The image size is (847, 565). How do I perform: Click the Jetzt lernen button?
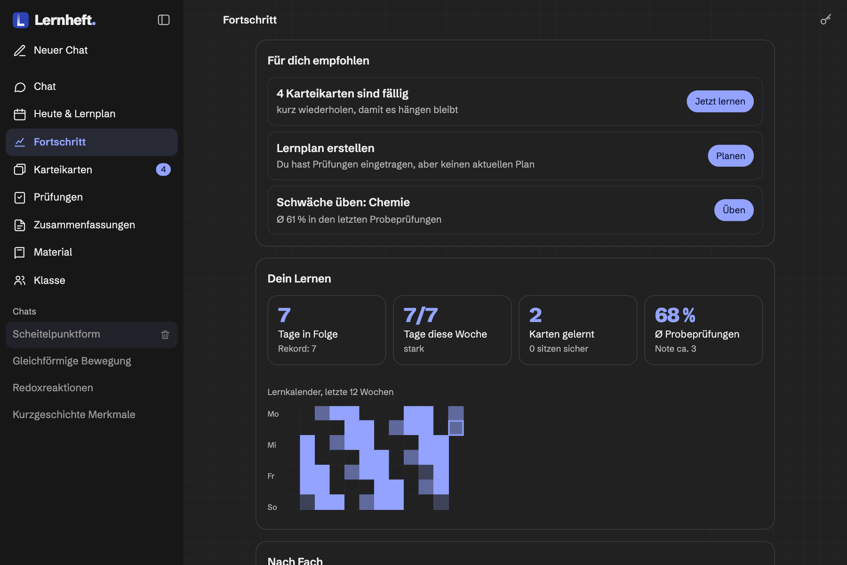(720, 101)
